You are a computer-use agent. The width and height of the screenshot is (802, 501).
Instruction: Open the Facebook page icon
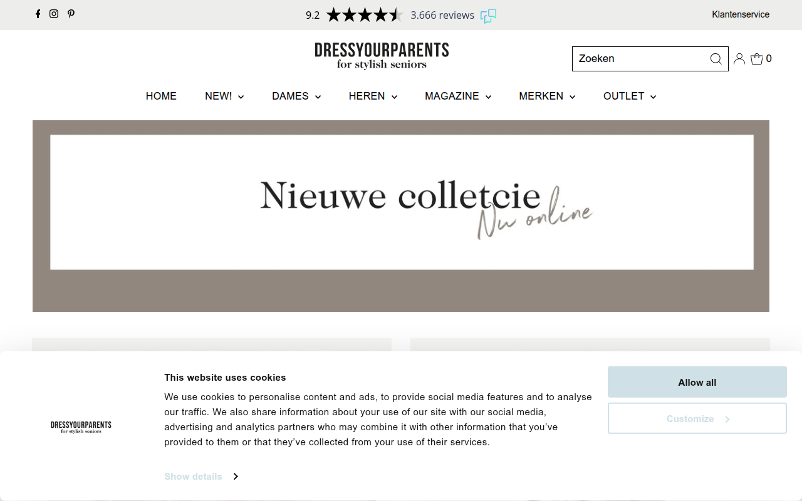38,14
